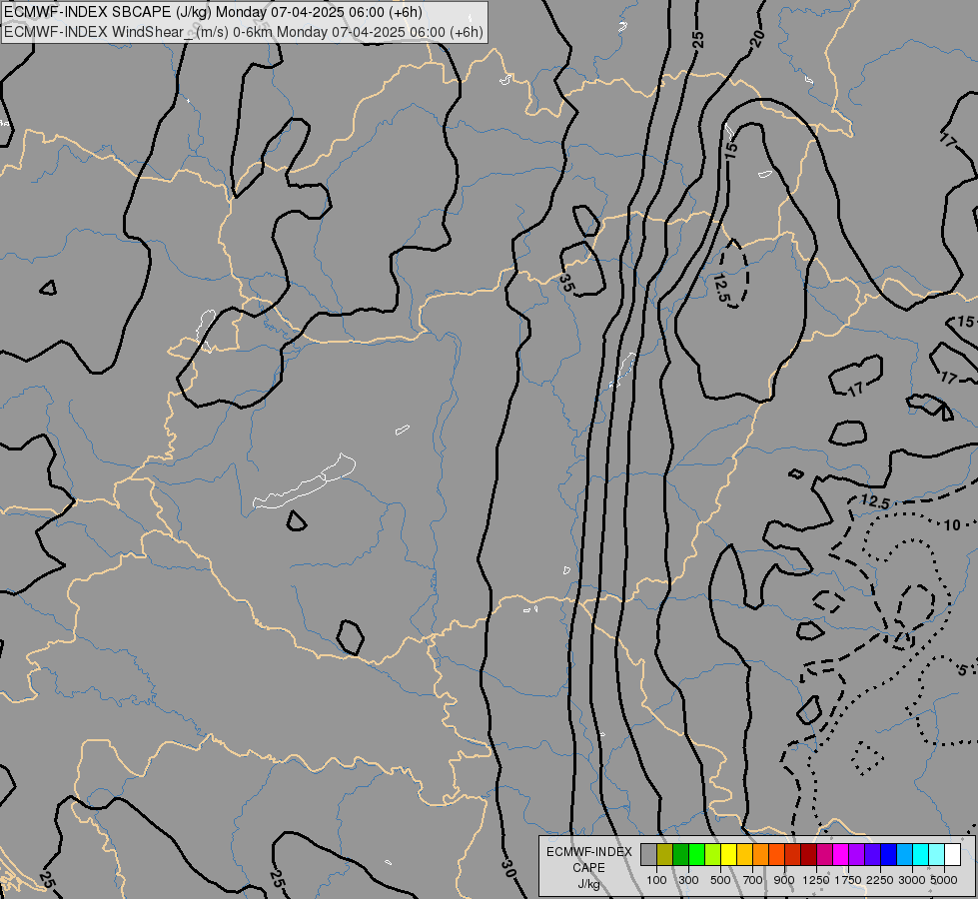
Task: Click the 12.5 label inside the dashed oval
Action: tap(720, 288)
